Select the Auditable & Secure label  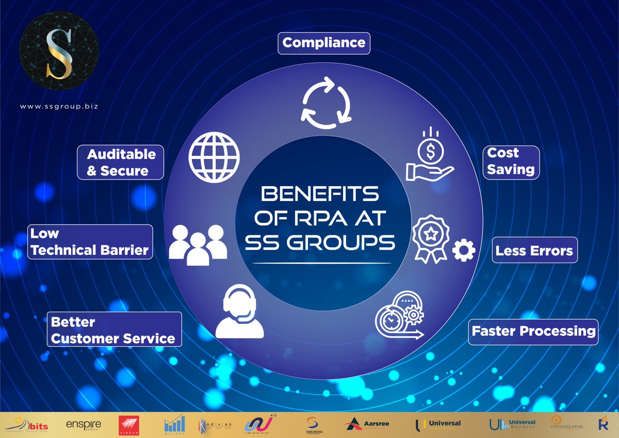tap(121, 162)
